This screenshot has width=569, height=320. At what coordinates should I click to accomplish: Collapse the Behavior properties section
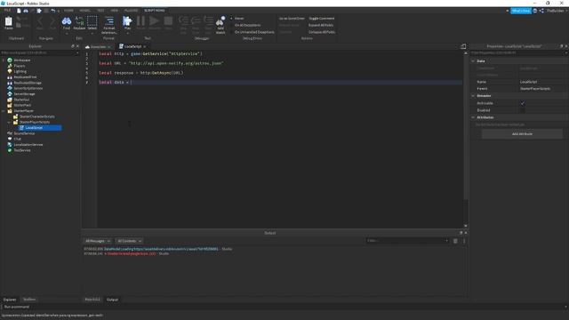pyautogui.click(x=473, y=96)
